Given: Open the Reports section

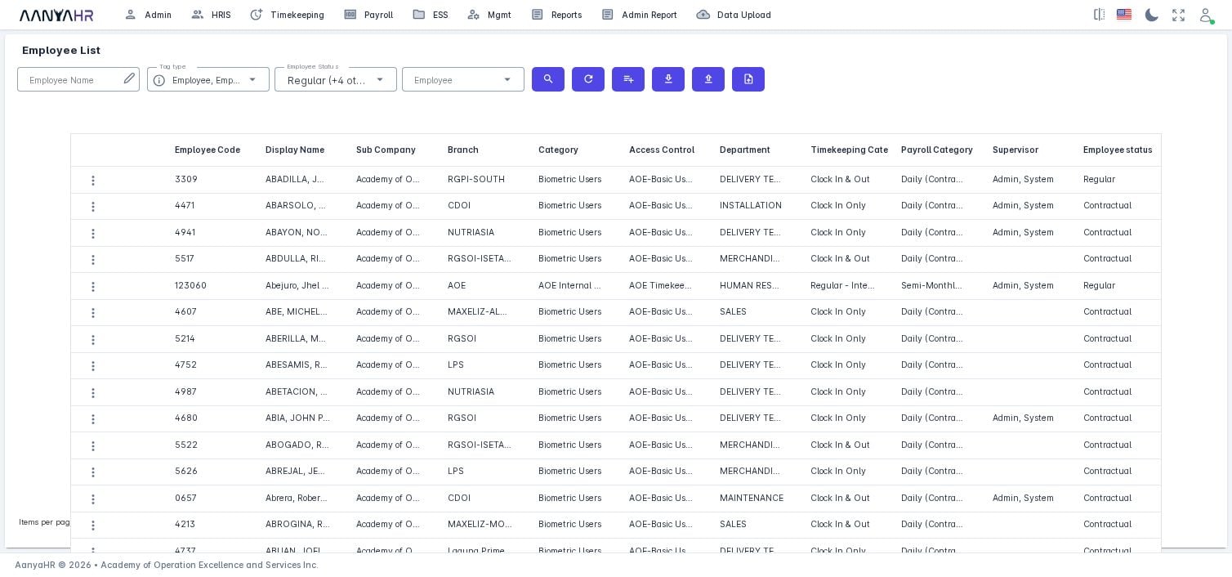Looking at the screenshot, I should pos(566,15).
